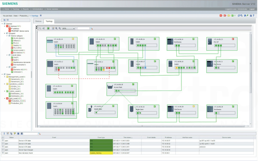Collapse the Field_Level view node

click(x=5, y=99)
